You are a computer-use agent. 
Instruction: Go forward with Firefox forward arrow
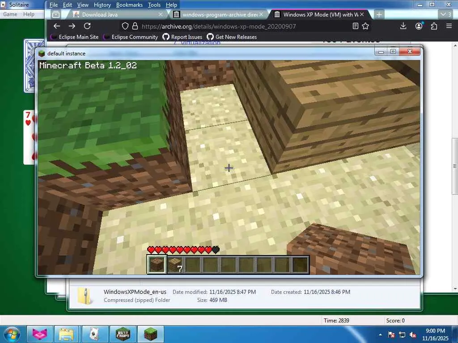pos(72,26)
